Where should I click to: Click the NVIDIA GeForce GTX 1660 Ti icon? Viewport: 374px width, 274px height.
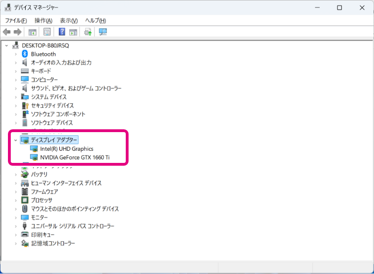tap(34, 157)
